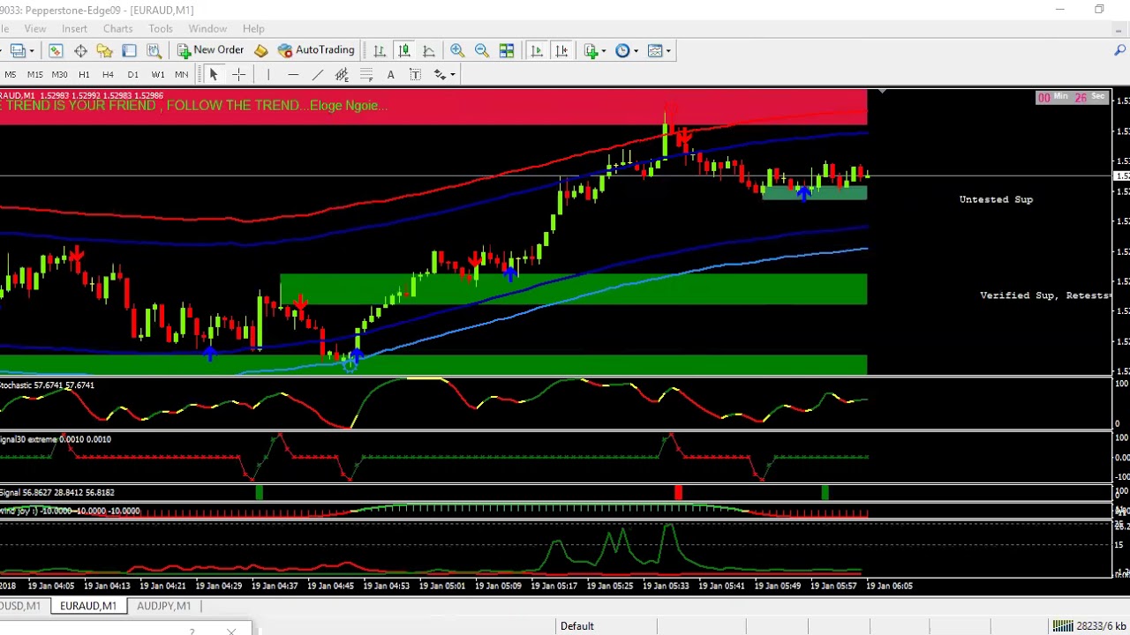Open the Profiles icon in toolbar
Image resolution: width=1130 pixels, height=635 pixels.
click(17, 50)
